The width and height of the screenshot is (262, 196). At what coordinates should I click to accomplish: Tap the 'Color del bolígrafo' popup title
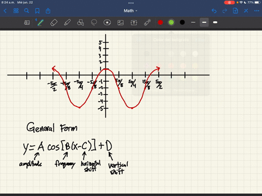[171, 40]
